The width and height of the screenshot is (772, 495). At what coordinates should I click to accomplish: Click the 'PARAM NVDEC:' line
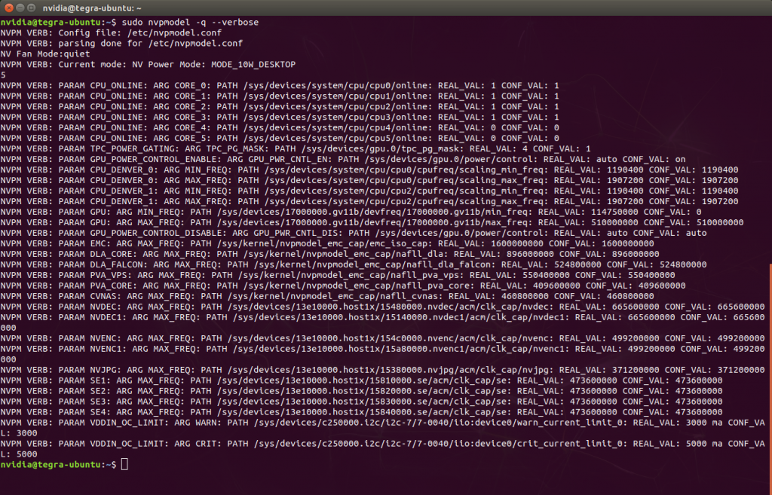tap(382, 307)
